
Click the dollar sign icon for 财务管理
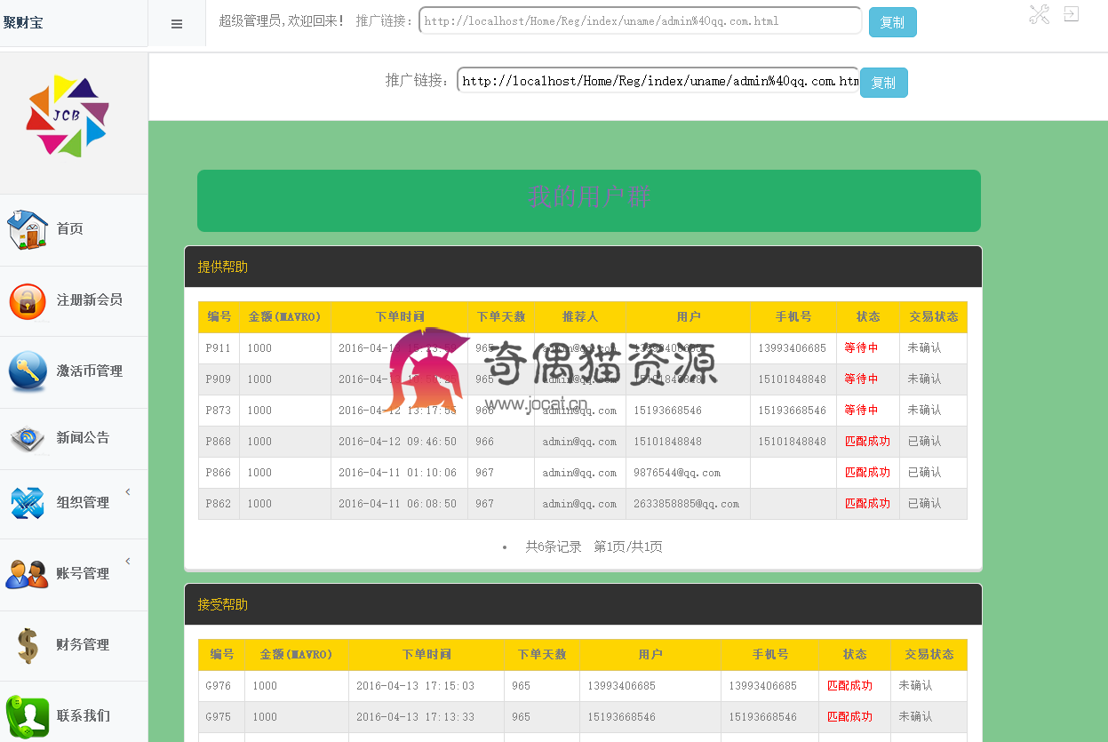28,645
